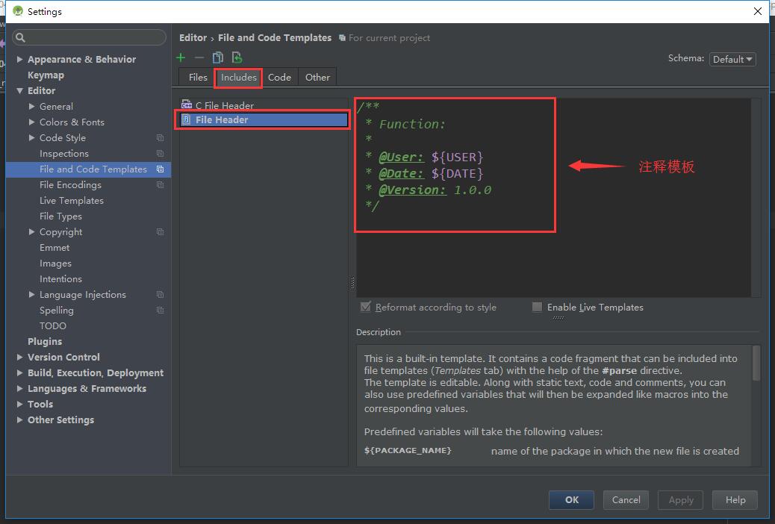Select the C File Header template icon
The height and width of the screenshot is (524, 775).
(x=187, y=105)
